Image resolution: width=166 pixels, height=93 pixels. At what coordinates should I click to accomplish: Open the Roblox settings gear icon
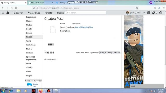161,13
